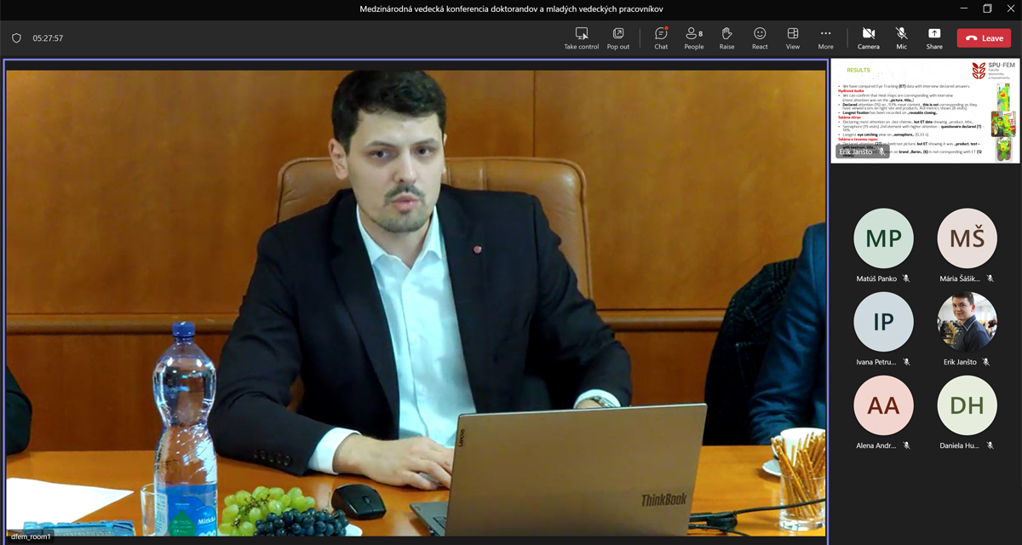Image resolution: width=1022 pixels, height=545 pixels.
Task: Select Mária Šášik participant avatar
Action: tap(967, 238)
